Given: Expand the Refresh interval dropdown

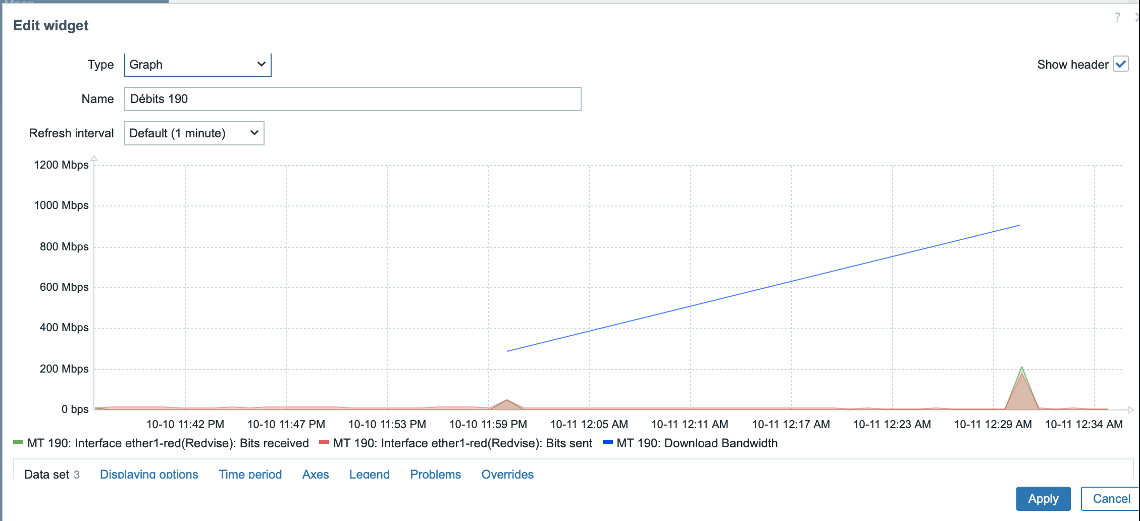Looking at the screenshot, I should 194,133.
